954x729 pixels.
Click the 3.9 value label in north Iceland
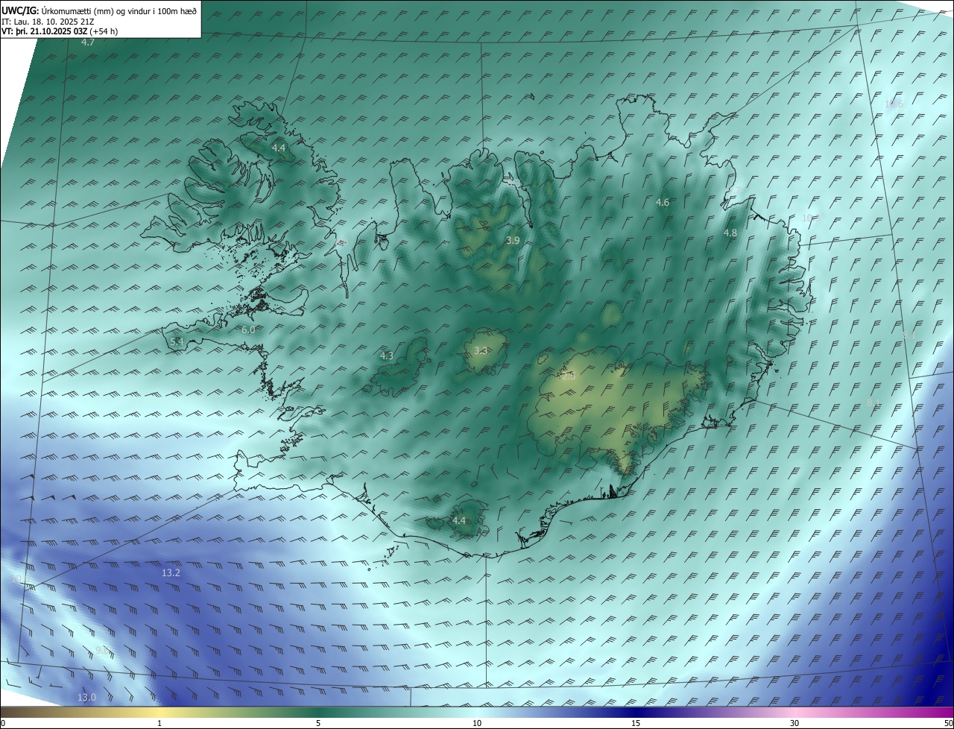click(513, 240)
